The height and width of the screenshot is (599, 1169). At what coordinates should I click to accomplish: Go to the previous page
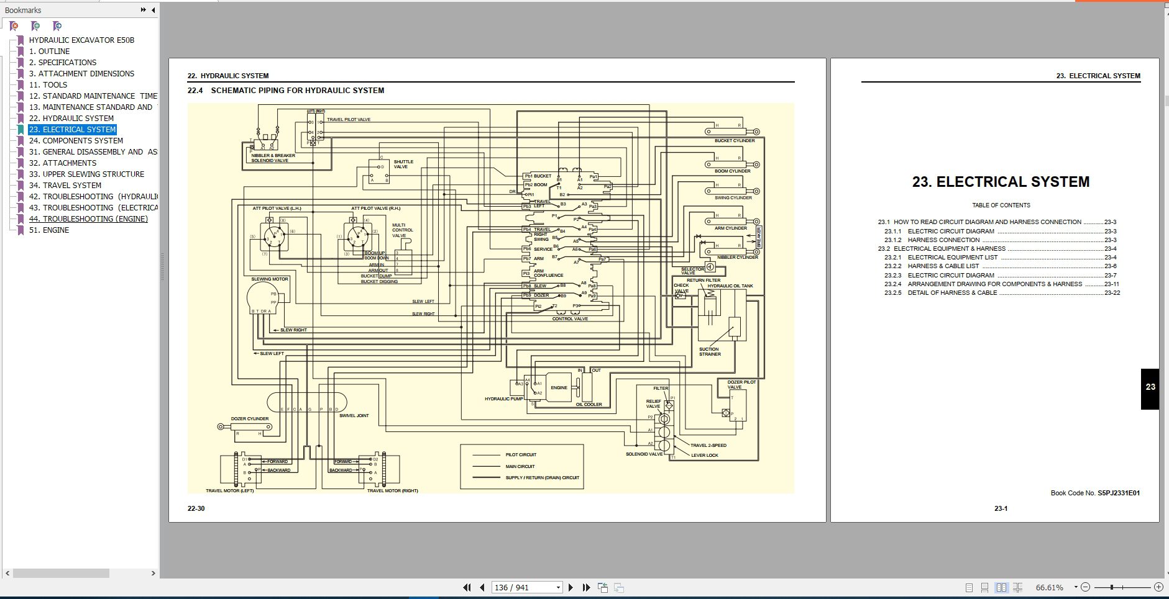pyautogui.click(x=482, y=587)
